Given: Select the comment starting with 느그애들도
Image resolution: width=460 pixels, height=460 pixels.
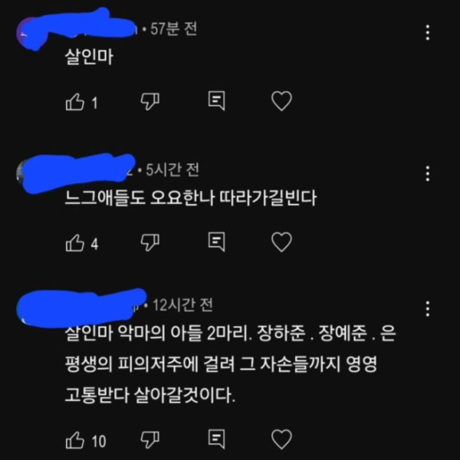Looking at the screenshot, I should [x=191, y=198].
